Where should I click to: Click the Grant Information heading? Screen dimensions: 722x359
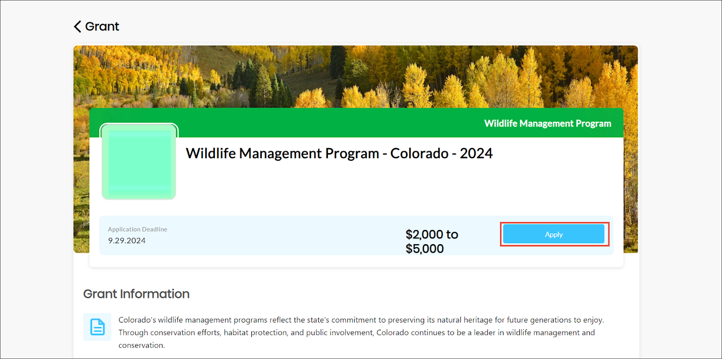(x=136, y=294)
